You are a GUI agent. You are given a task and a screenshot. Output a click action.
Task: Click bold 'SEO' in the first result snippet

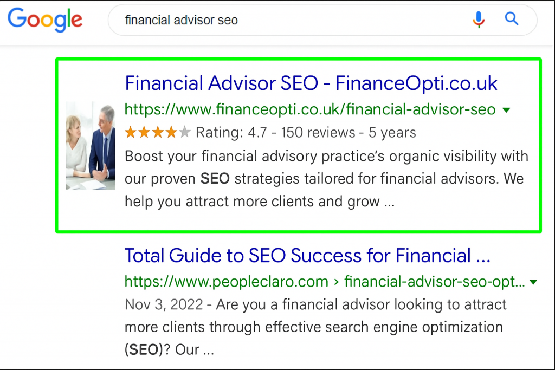[215, 179]
